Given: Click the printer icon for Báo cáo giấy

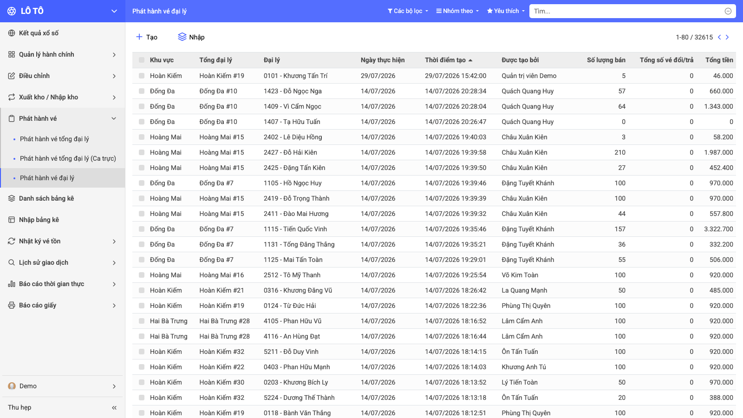Looking at the screenshot, I should 12,305.
